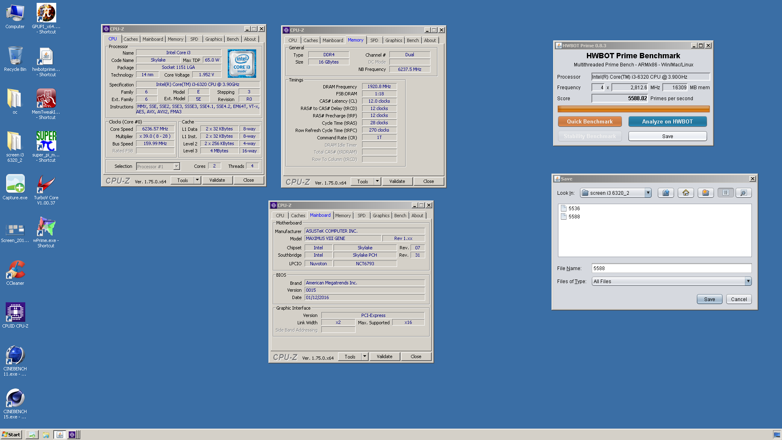This screenshot has width=782, height=440.
Task: Open Tools dropdown arrow in Mainboard tab window
Action: (365, 356)
